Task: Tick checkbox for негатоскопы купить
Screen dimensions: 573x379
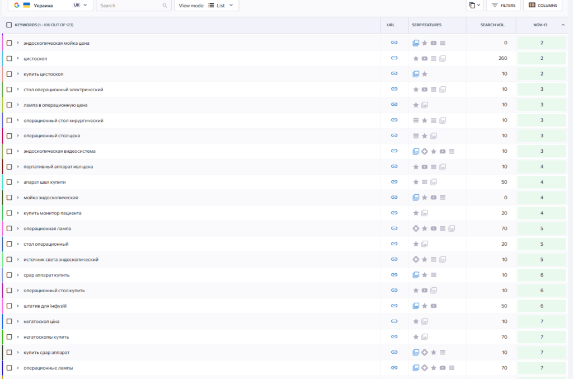Action: 10,337
